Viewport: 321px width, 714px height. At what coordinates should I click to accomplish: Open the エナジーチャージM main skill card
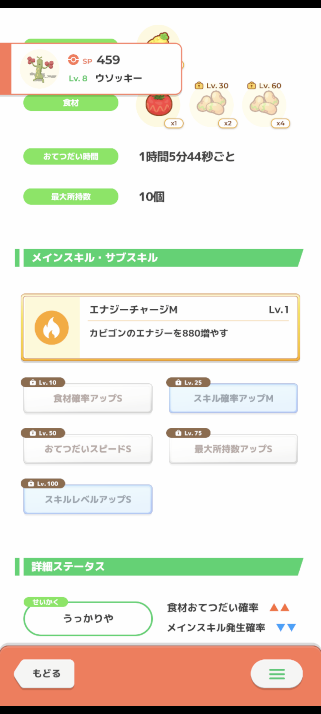click(x=189, y=327)
